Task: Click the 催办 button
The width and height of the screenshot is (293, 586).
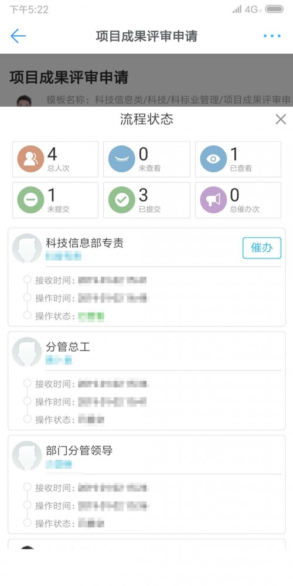Action: (262, 248)
